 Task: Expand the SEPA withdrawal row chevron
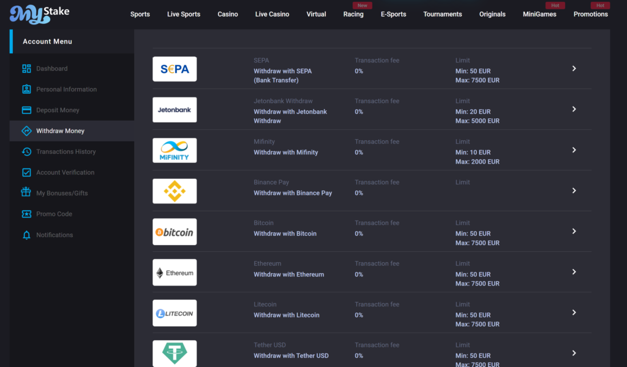(x=574, y=69)
